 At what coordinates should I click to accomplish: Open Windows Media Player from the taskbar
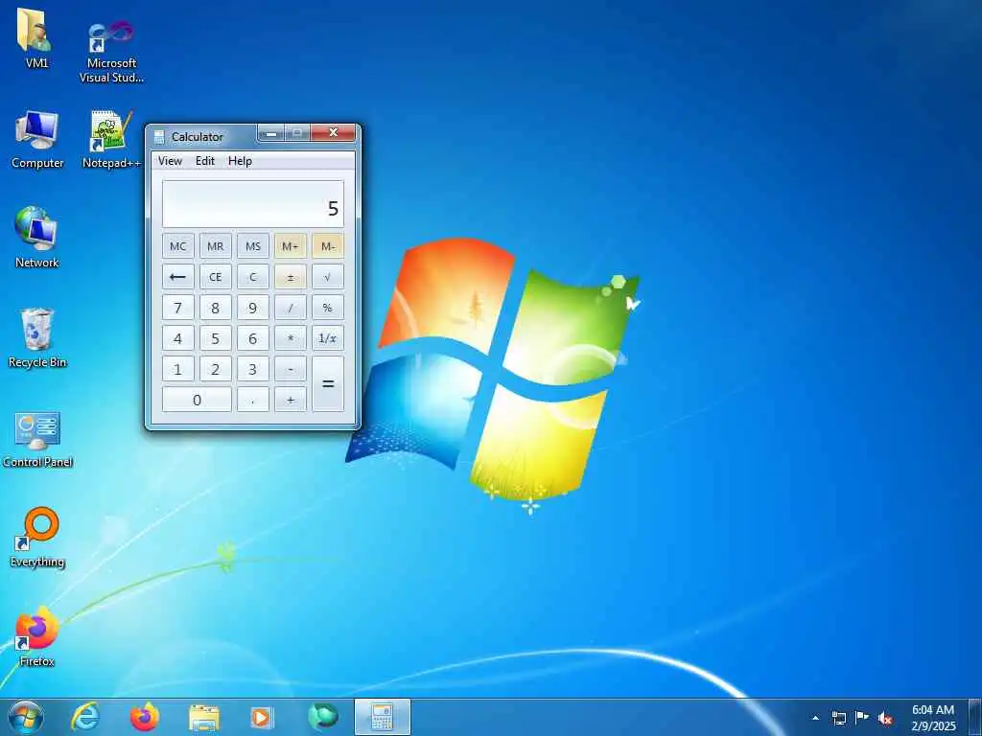262,718
